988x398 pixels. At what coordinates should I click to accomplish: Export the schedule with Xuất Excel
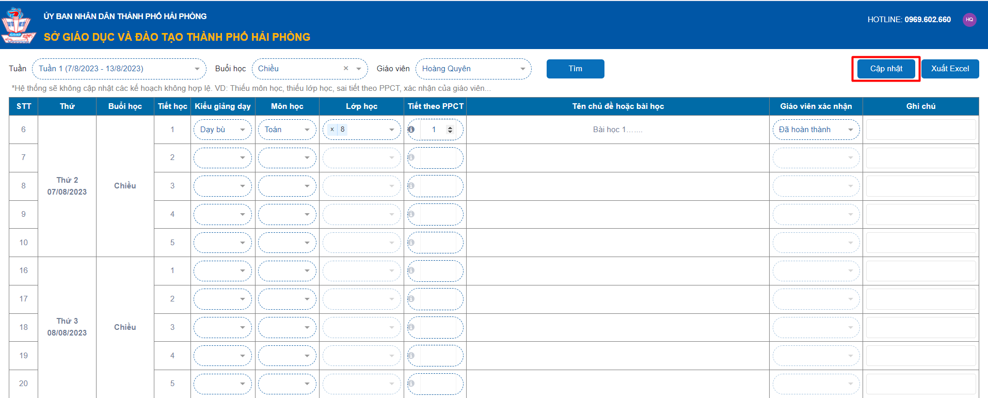click(950, 69)
